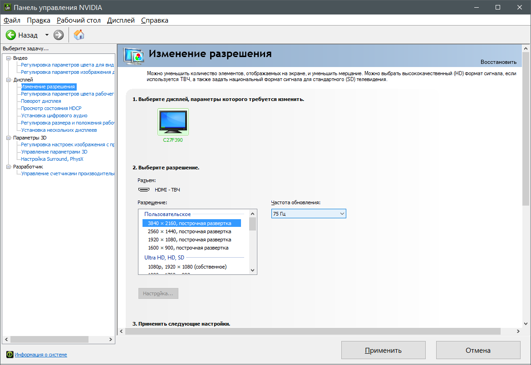Screen dimensions: 531x365
Task: Open Регулировка размера и положения item
Action: 67,123
